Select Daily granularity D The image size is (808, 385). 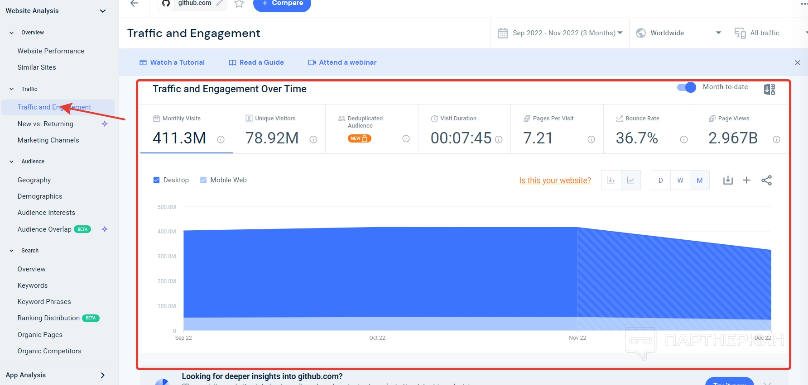click(661, 180)
